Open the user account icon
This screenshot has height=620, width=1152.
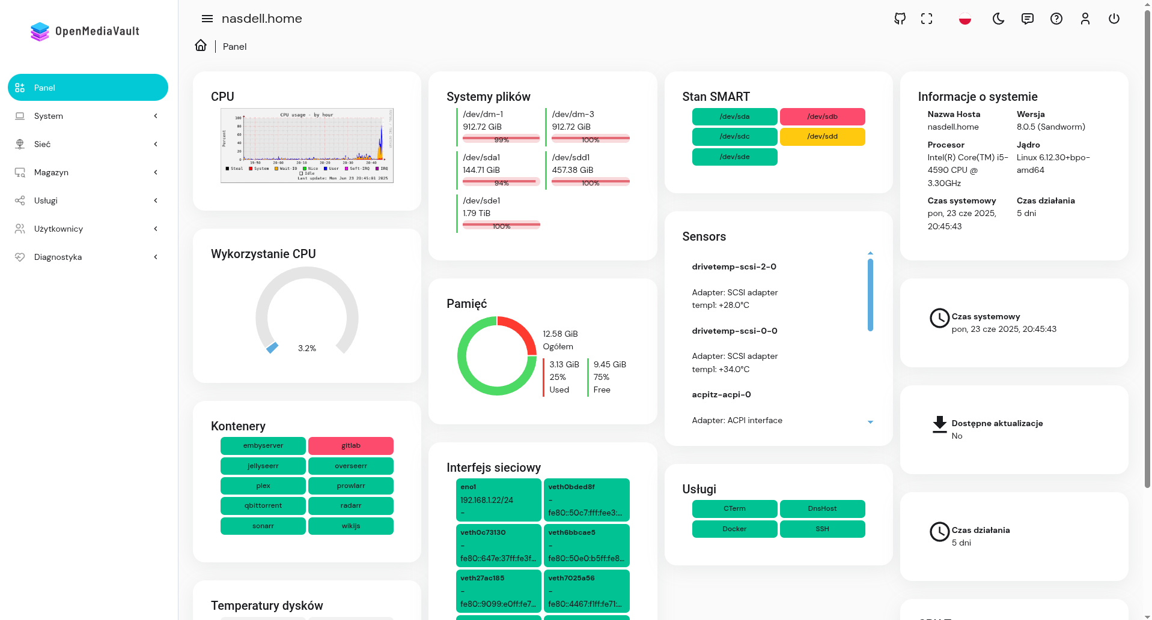1085,19
